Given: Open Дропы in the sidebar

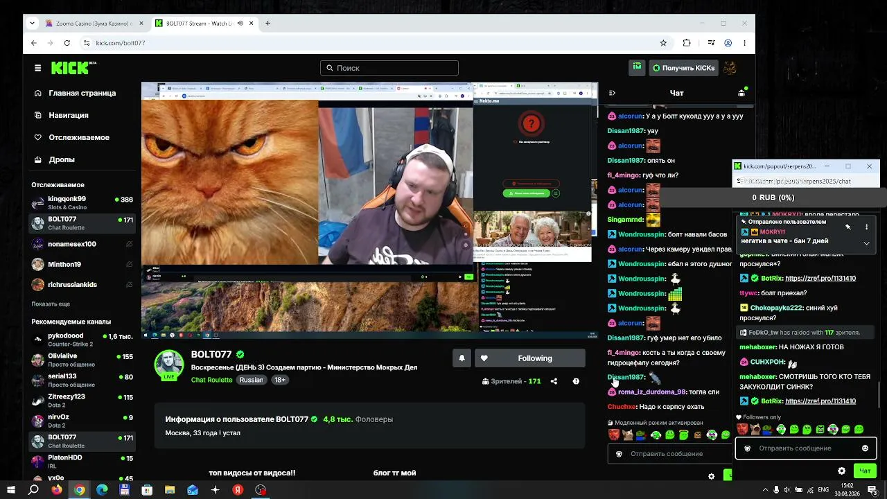Looking at the screenshot, I should point(55,159).
